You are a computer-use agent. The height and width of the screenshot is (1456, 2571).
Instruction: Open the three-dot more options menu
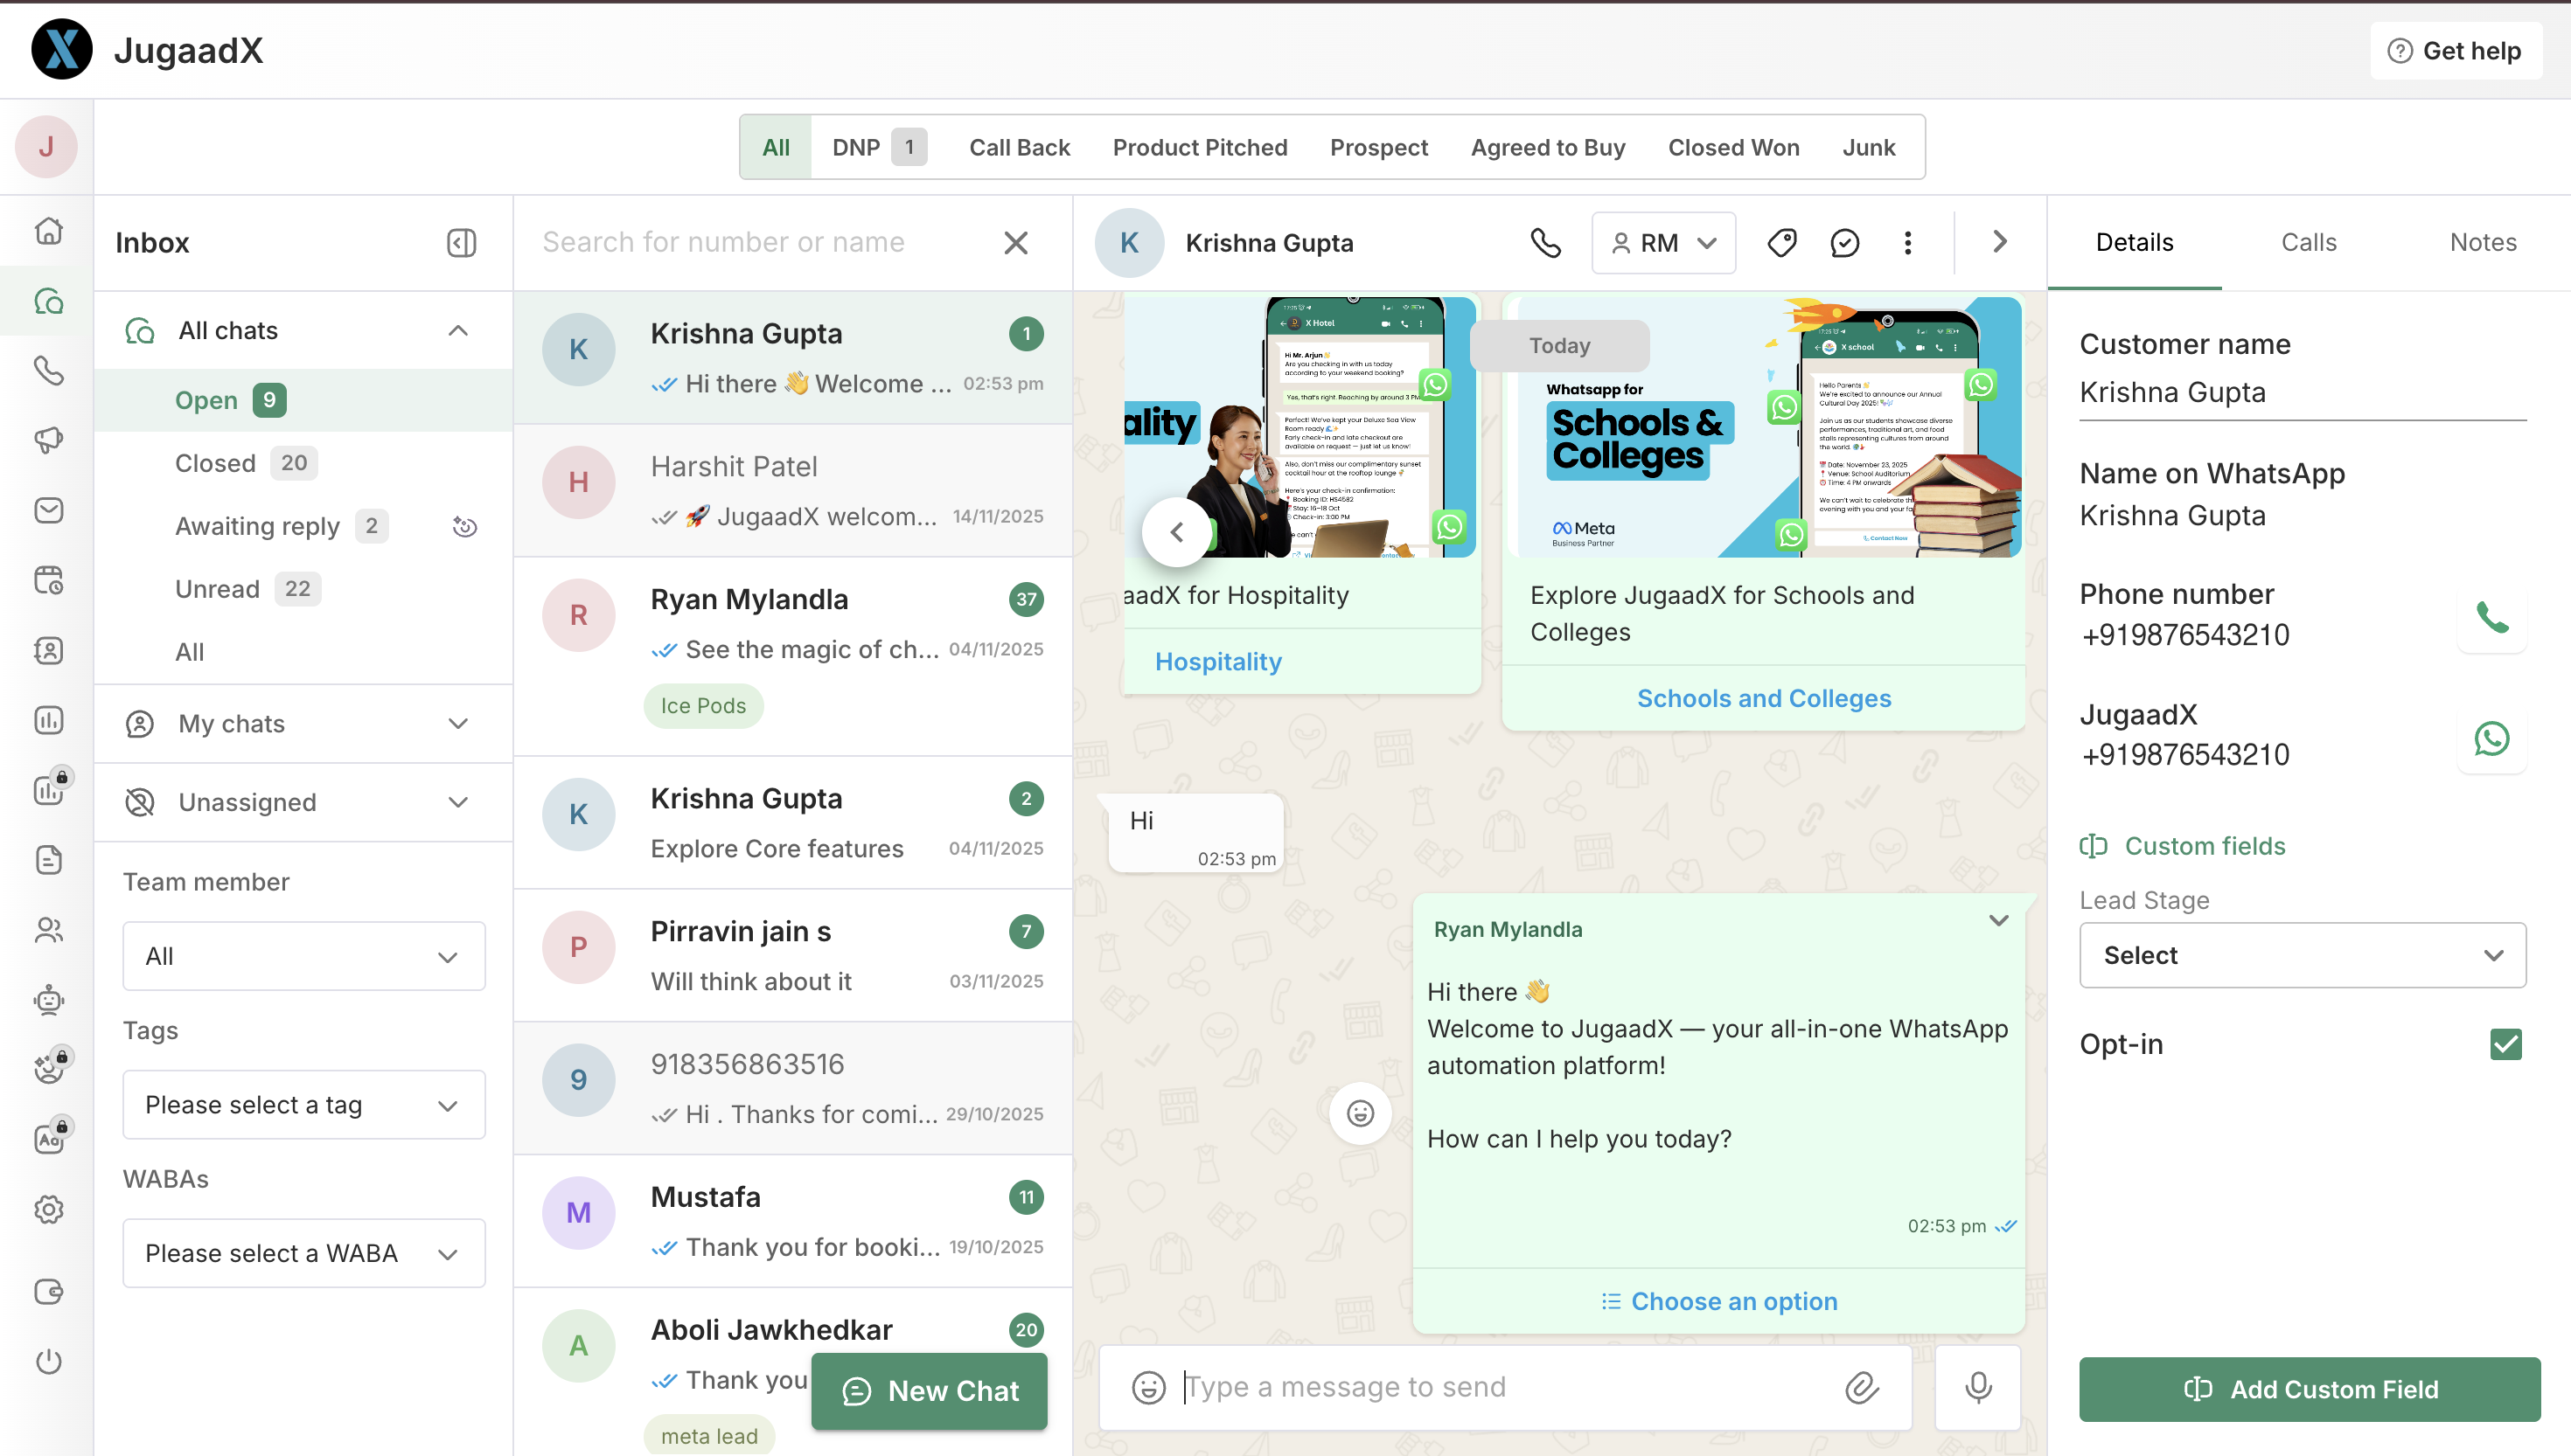tap(1908, 243)
